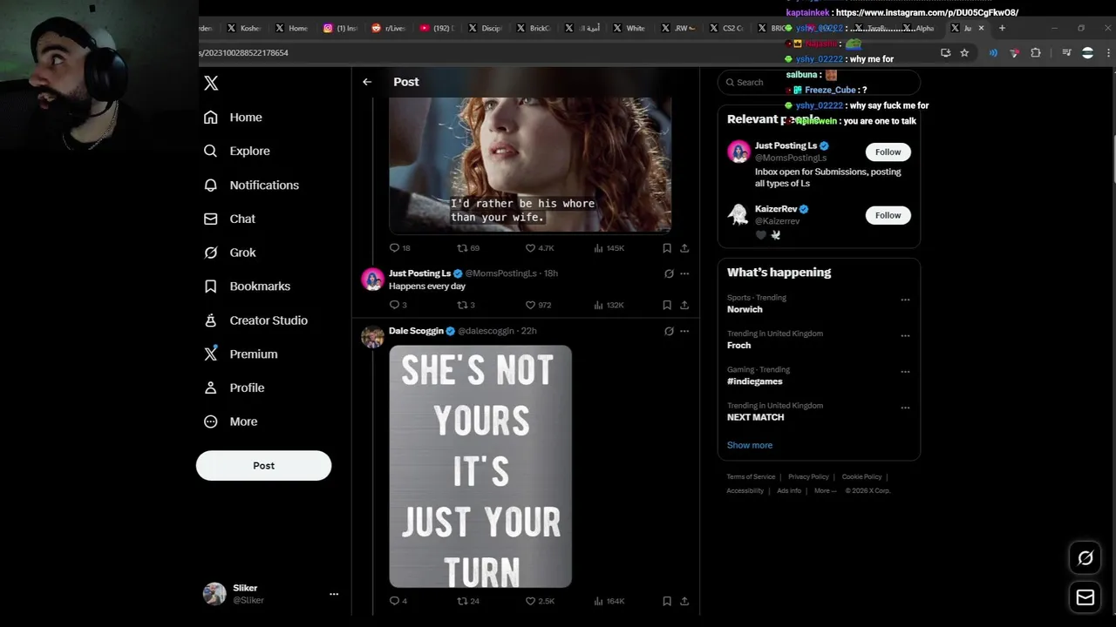The width and height of the screenshot is (1116, 627).
Task: Open Dale Scoggin profile name link
Action: tap(416, 331)
